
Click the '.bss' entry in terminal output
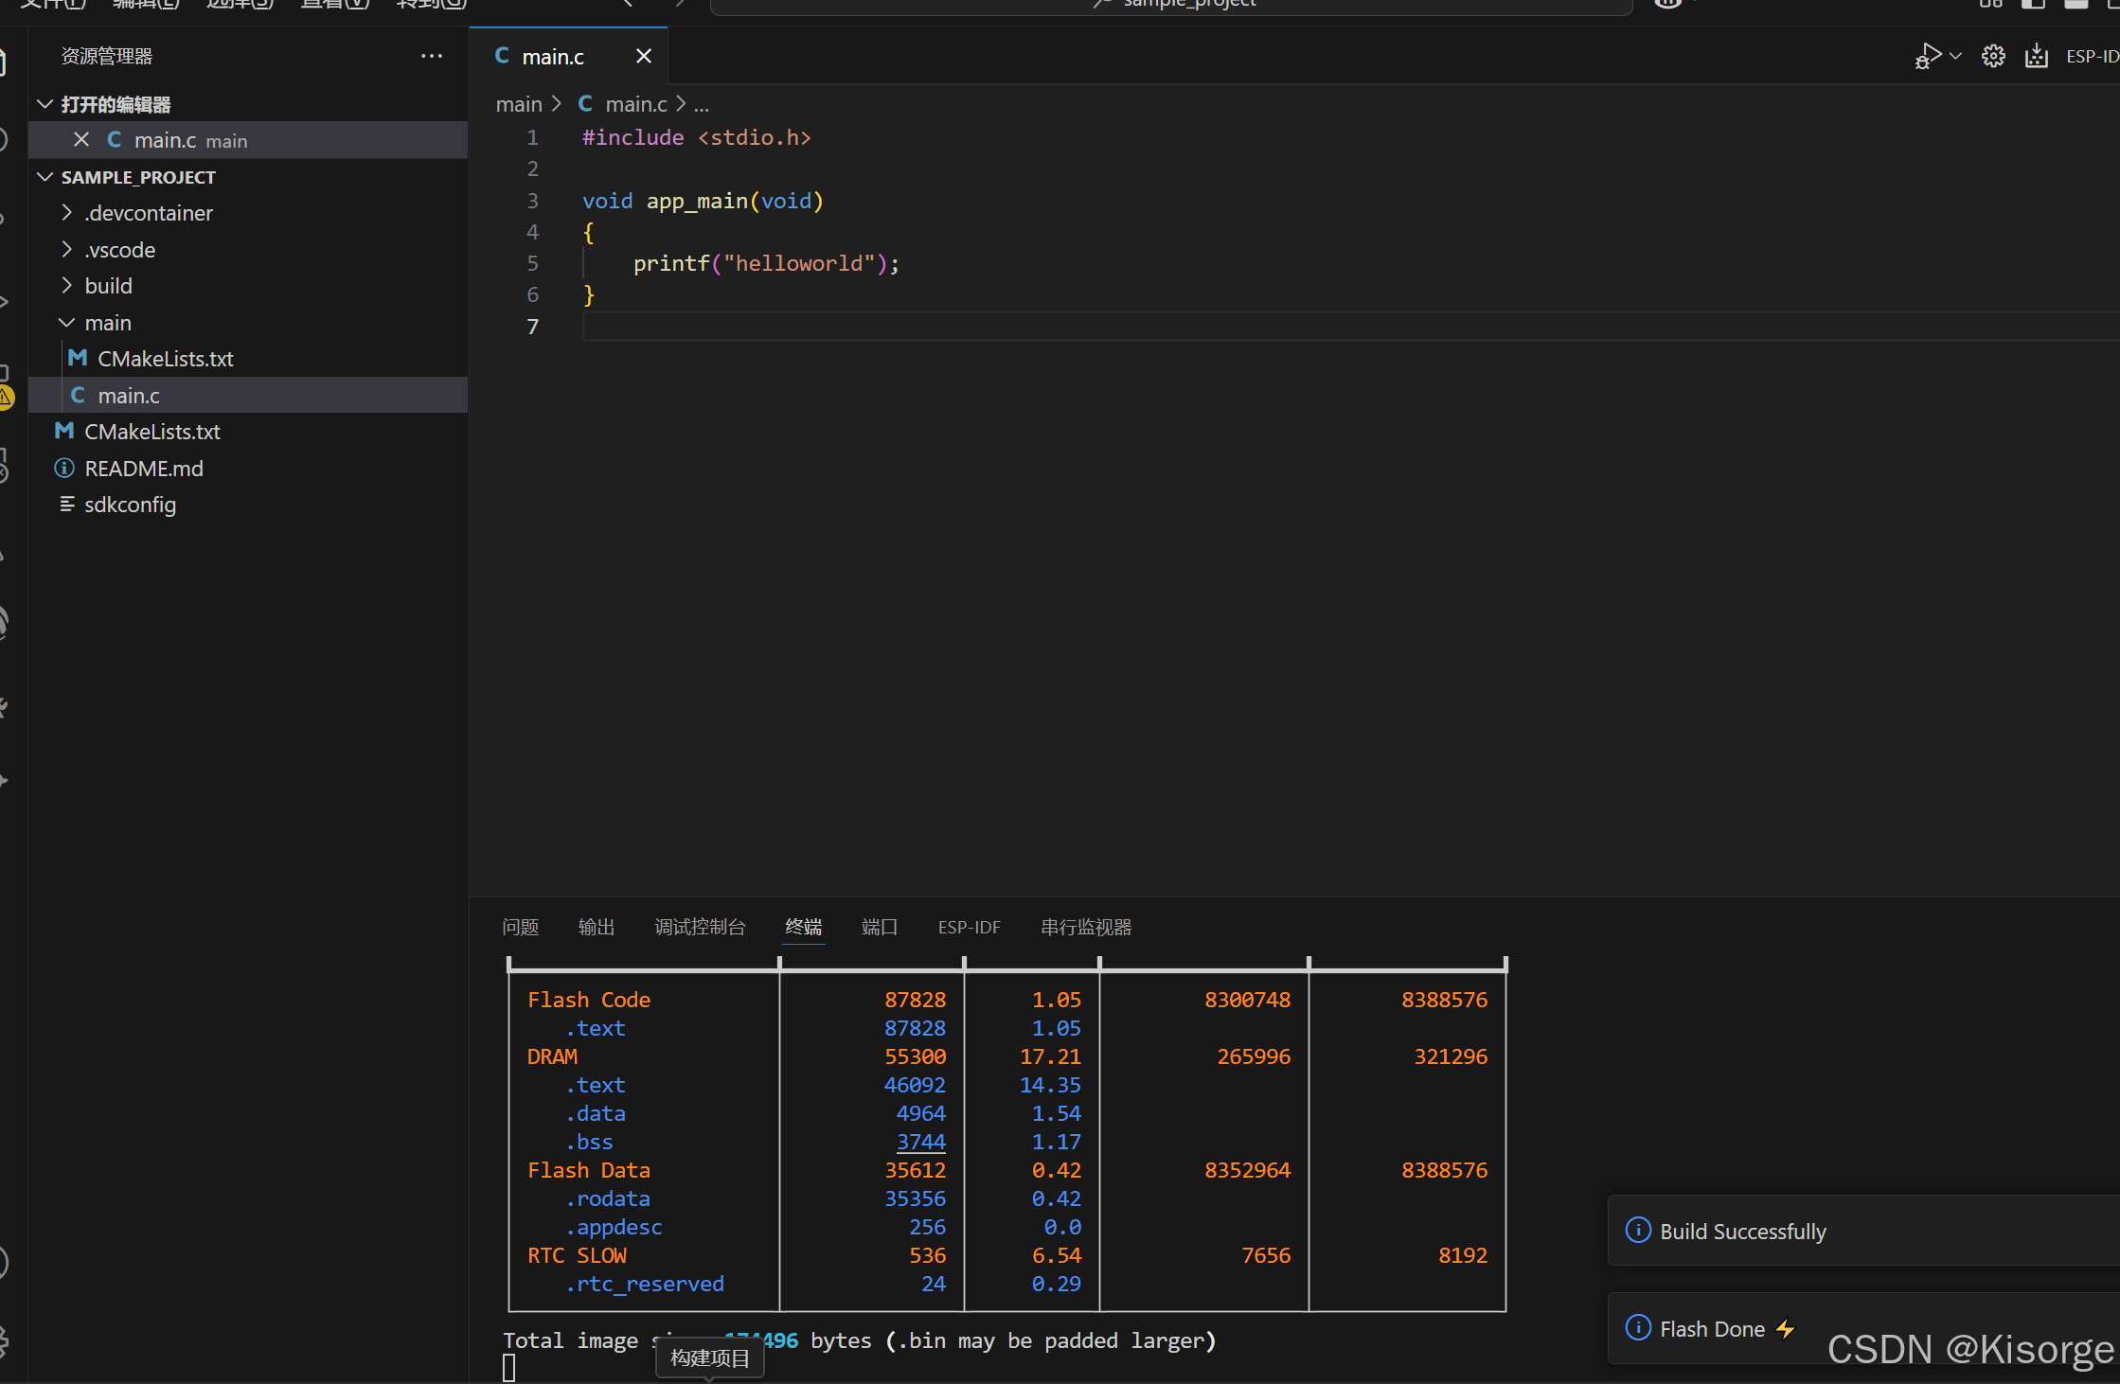(x=589, y=1142)
